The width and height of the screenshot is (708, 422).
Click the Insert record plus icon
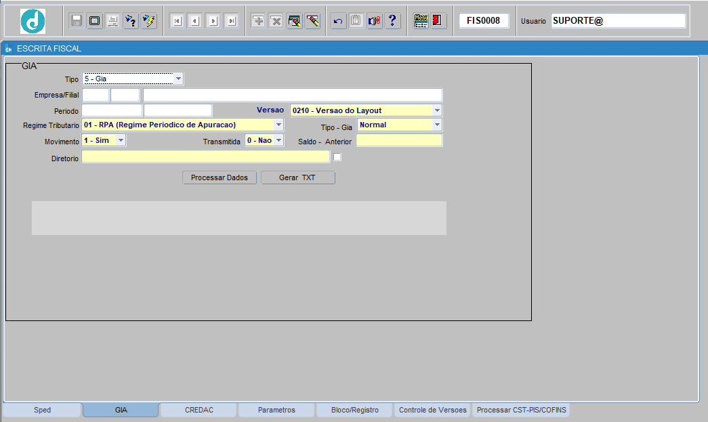tap(258, 21)
